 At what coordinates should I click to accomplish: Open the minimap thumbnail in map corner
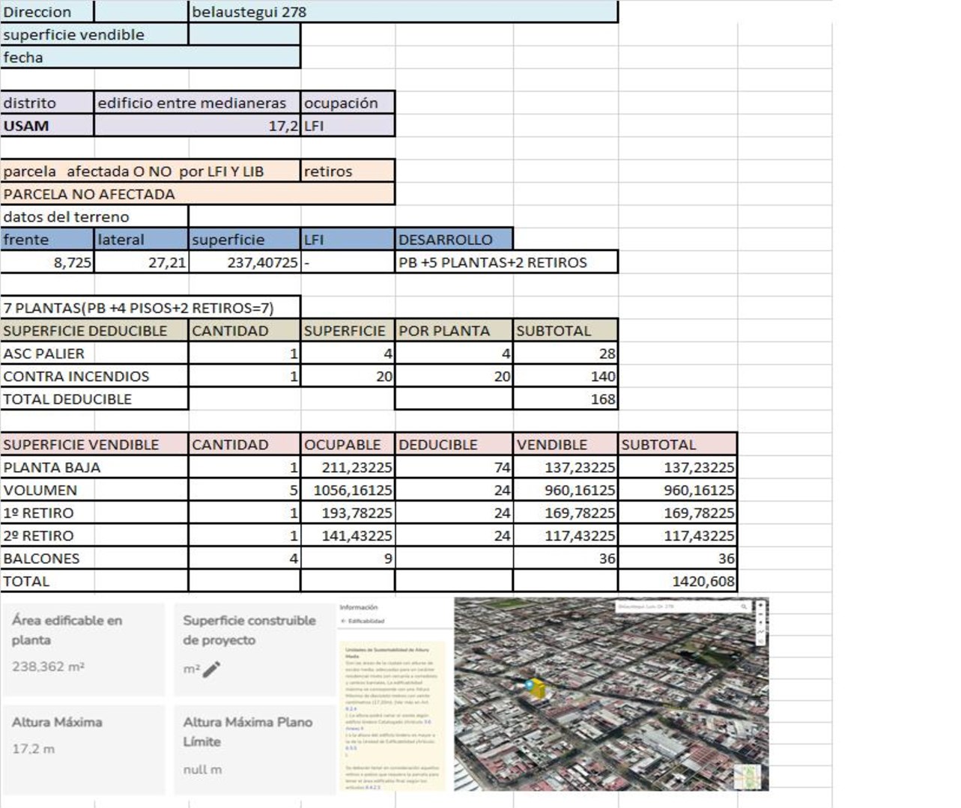(x=748, y=776)
